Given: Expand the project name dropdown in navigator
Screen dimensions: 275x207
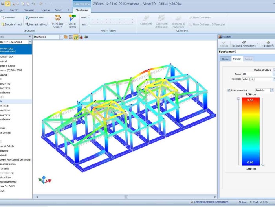Looking at the screenshot, I should coord(30,42).
